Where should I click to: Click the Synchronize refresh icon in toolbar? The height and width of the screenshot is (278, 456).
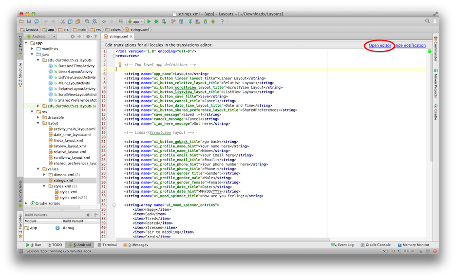pyautogui.click(x=36, y=21)
